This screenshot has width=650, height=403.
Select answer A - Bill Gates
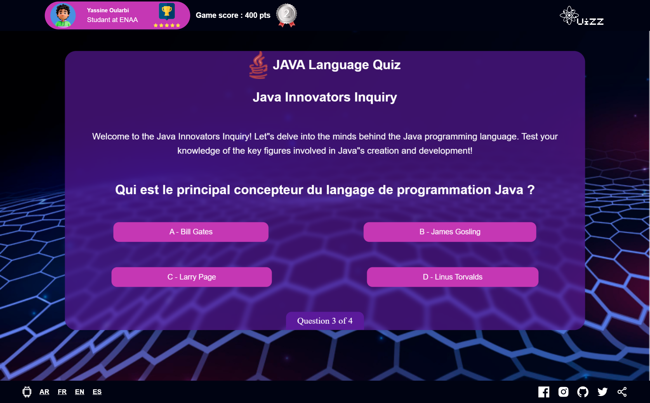[191, 231]
